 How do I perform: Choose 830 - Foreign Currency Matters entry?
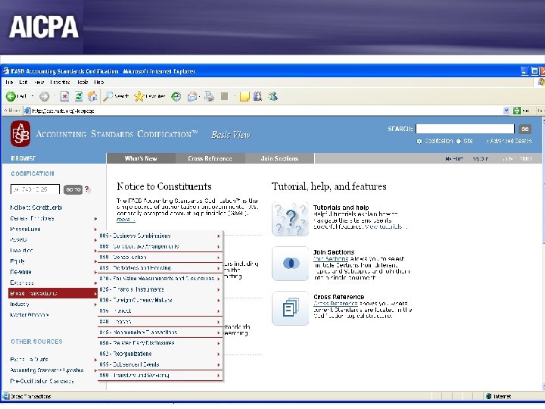160,300
